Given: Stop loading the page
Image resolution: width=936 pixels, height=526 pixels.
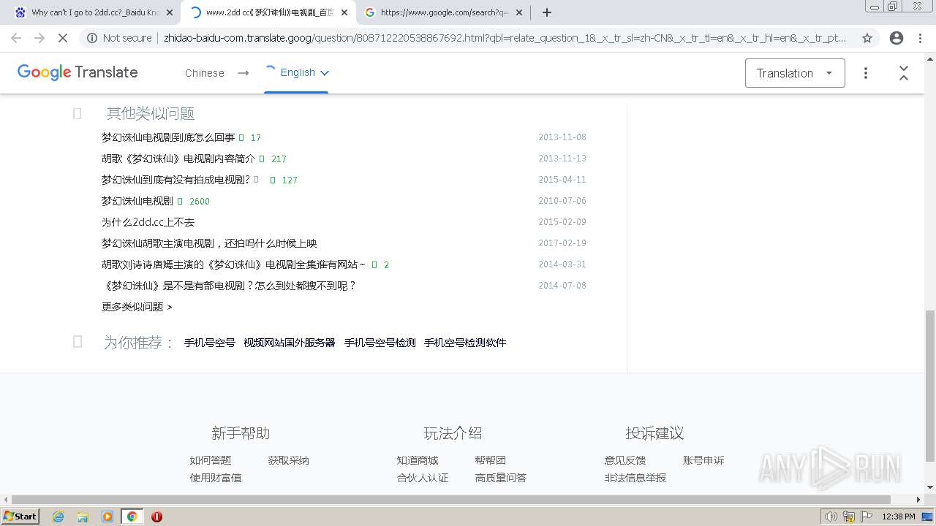Looking at the screenshot, I should 63,38.
